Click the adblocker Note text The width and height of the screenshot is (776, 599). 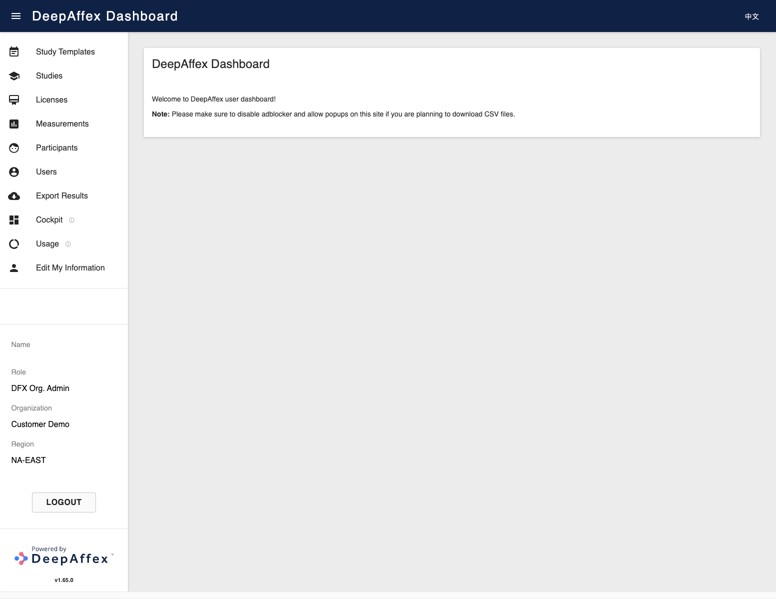333,114
